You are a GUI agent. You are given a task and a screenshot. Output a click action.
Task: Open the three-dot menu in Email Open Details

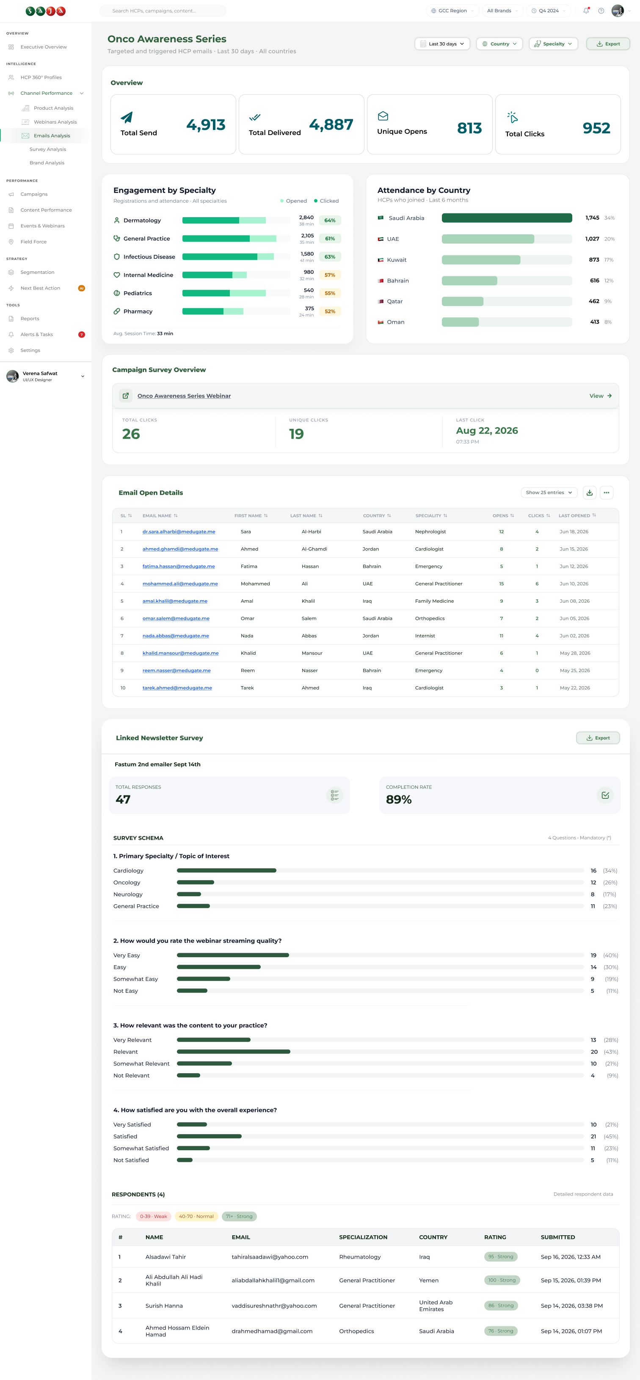pyautogui.click(x=606, y=492)
